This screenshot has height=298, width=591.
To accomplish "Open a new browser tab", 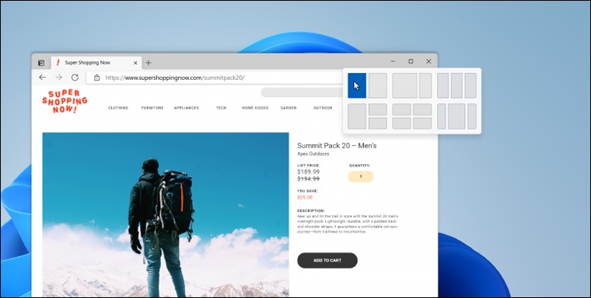I will 149,63.
